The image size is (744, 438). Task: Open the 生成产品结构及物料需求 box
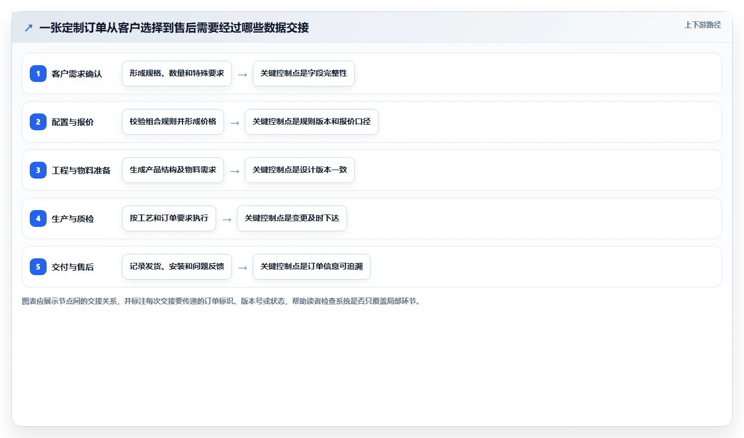click(x=173, y=170)
